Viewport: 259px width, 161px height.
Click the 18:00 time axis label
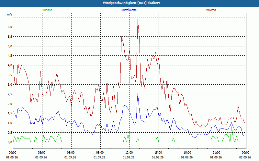(x=188, y=153)
